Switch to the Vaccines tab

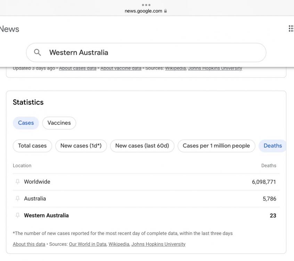coord(59,123)
